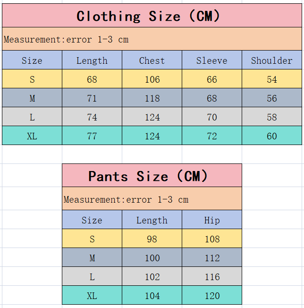Click the Clothing Size (CM) title cell
This screenshot has height=308, width=304.
pyautogui.click(x=152, y=16)
